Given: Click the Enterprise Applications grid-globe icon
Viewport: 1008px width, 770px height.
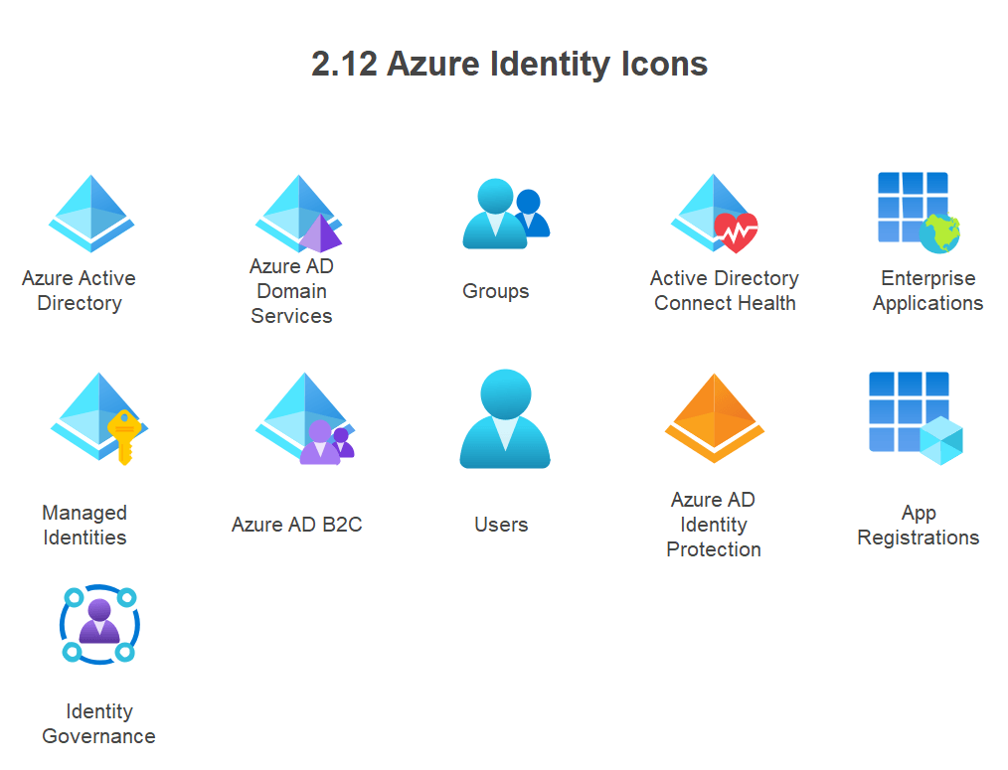Looking at the screenshot, I should click(920, 213).
